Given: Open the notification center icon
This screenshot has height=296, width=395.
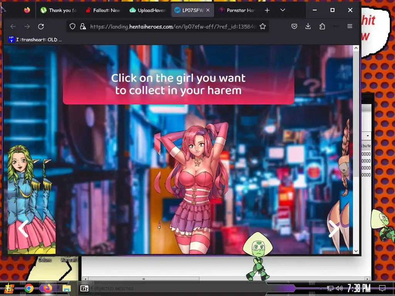Looking at the screenshot, I should (382, 288).
